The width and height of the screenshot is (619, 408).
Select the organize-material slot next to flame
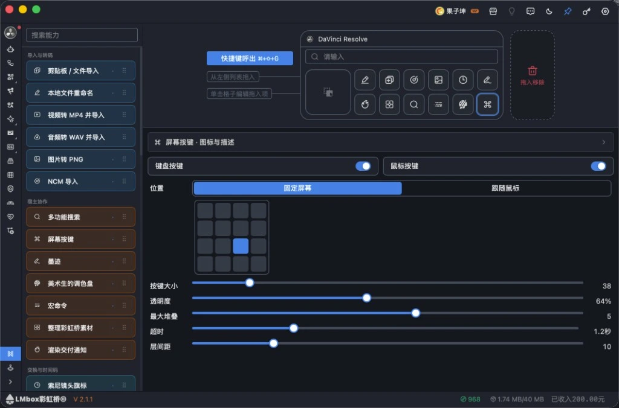(389, 104)
